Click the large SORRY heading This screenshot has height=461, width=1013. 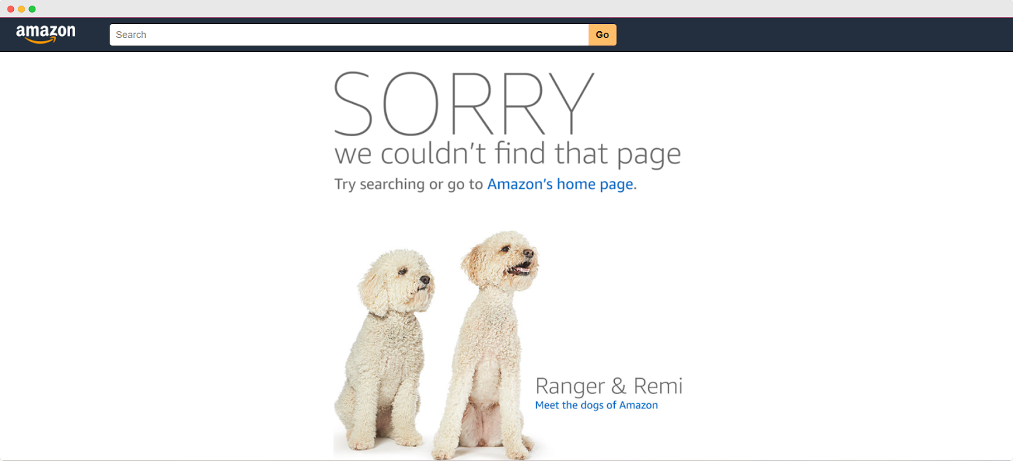point(464,103)
